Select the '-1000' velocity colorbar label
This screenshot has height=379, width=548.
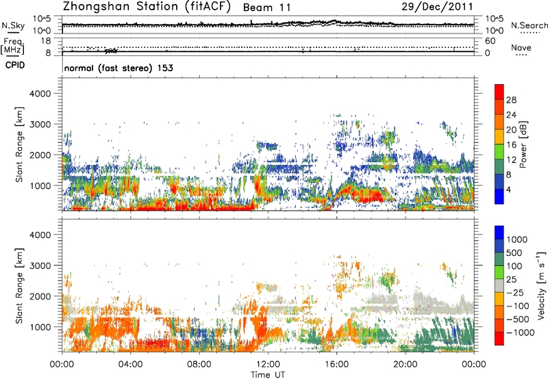[520, 332]
